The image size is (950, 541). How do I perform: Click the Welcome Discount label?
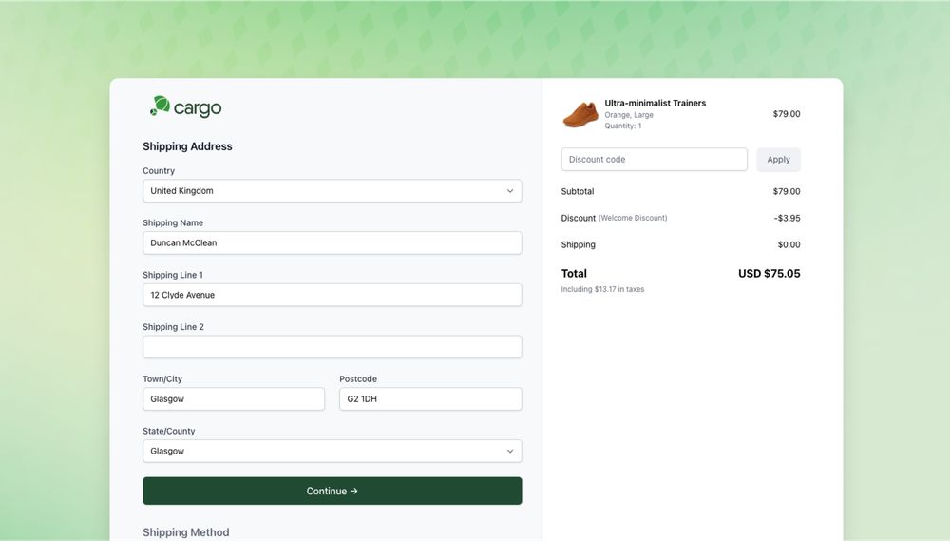(633, 218)
